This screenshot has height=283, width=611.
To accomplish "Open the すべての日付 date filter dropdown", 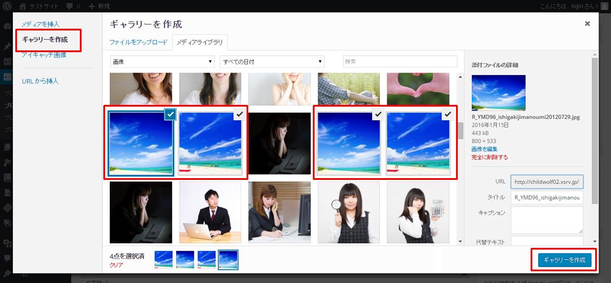I will coord(272,62).
